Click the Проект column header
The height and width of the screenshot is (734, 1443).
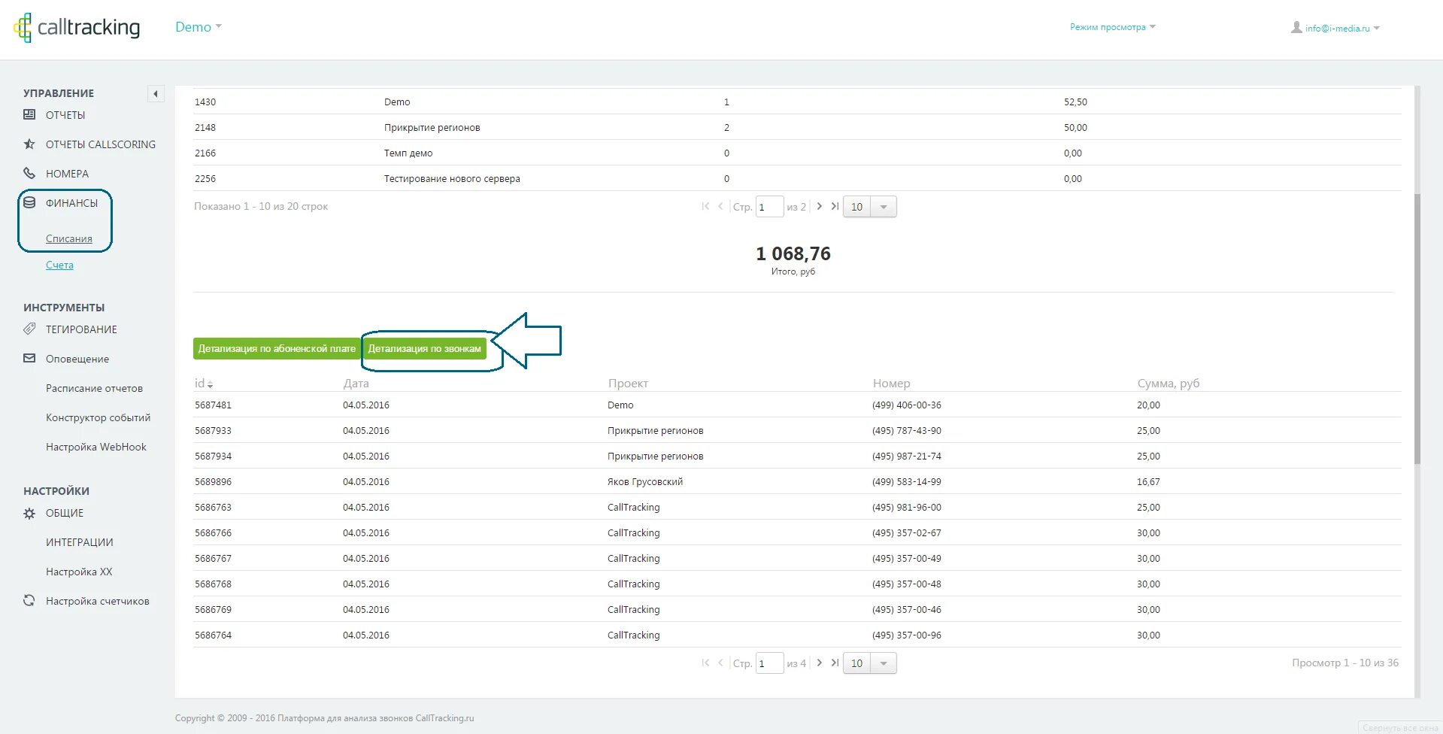(x=628, y=384)
